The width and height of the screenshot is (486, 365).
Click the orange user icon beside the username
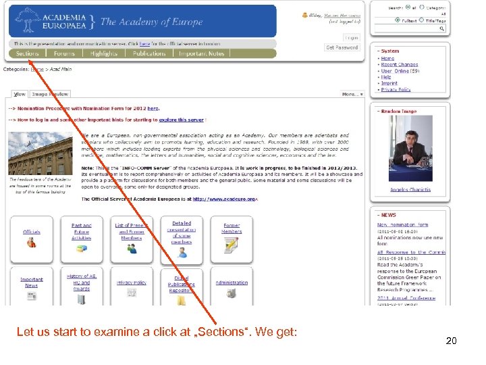click(x=305, y=15)
